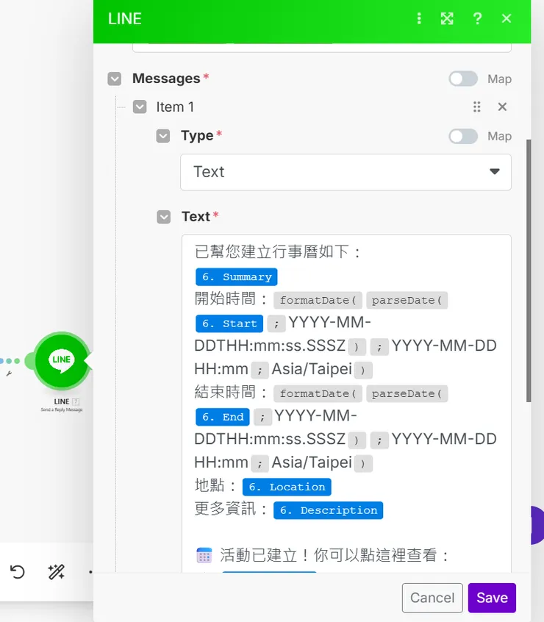Click the 'Send a Reply Message' label under LINE node
The image size is (544, 622).
pyautogui.click(x=62, y=410)
